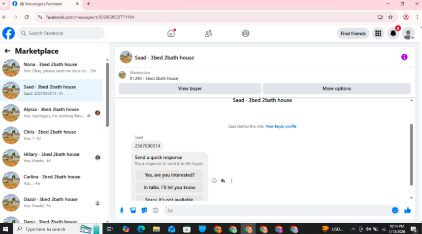The height and width of the screenshot is (234, 422).
Task: Open the Alyssa 3bed 2bath house chat
Action: coord(51,113)
